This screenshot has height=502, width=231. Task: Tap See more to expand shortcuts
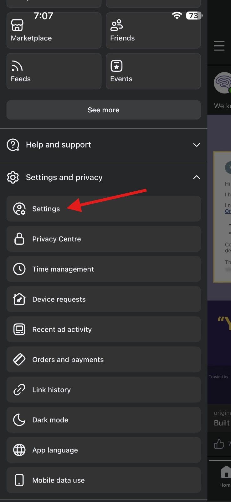point(103,110)
